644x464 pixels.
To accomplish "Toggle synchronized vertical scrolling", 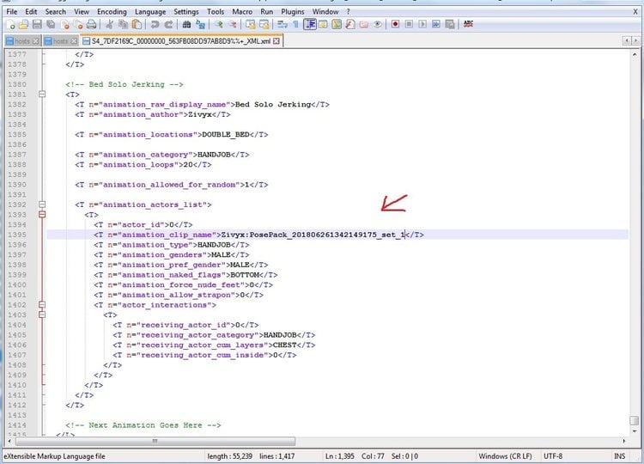I will tap(250, 25).
